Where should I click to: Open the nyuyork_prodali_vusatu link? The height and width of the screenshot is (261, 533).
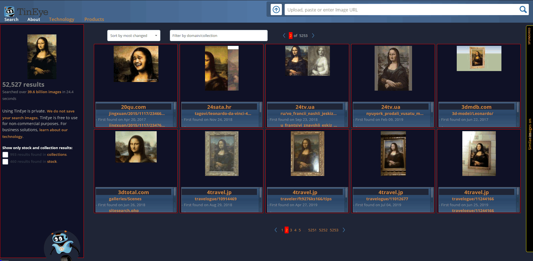(x=395, y=114)
